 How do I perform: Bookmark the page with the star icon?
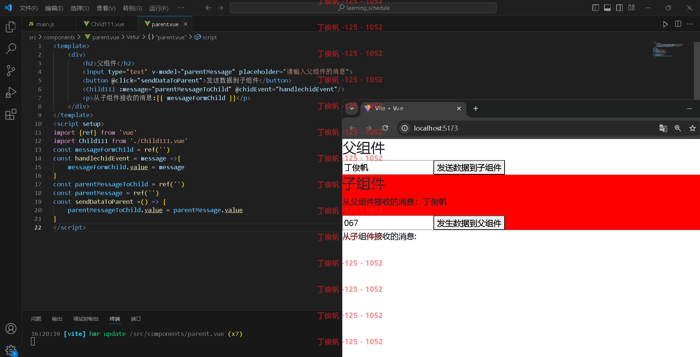click(x=692, y=128)
